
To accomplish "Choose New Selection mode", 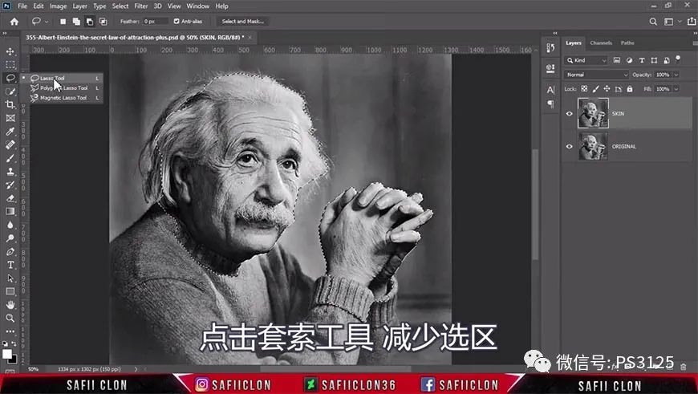I will point(63,22).
